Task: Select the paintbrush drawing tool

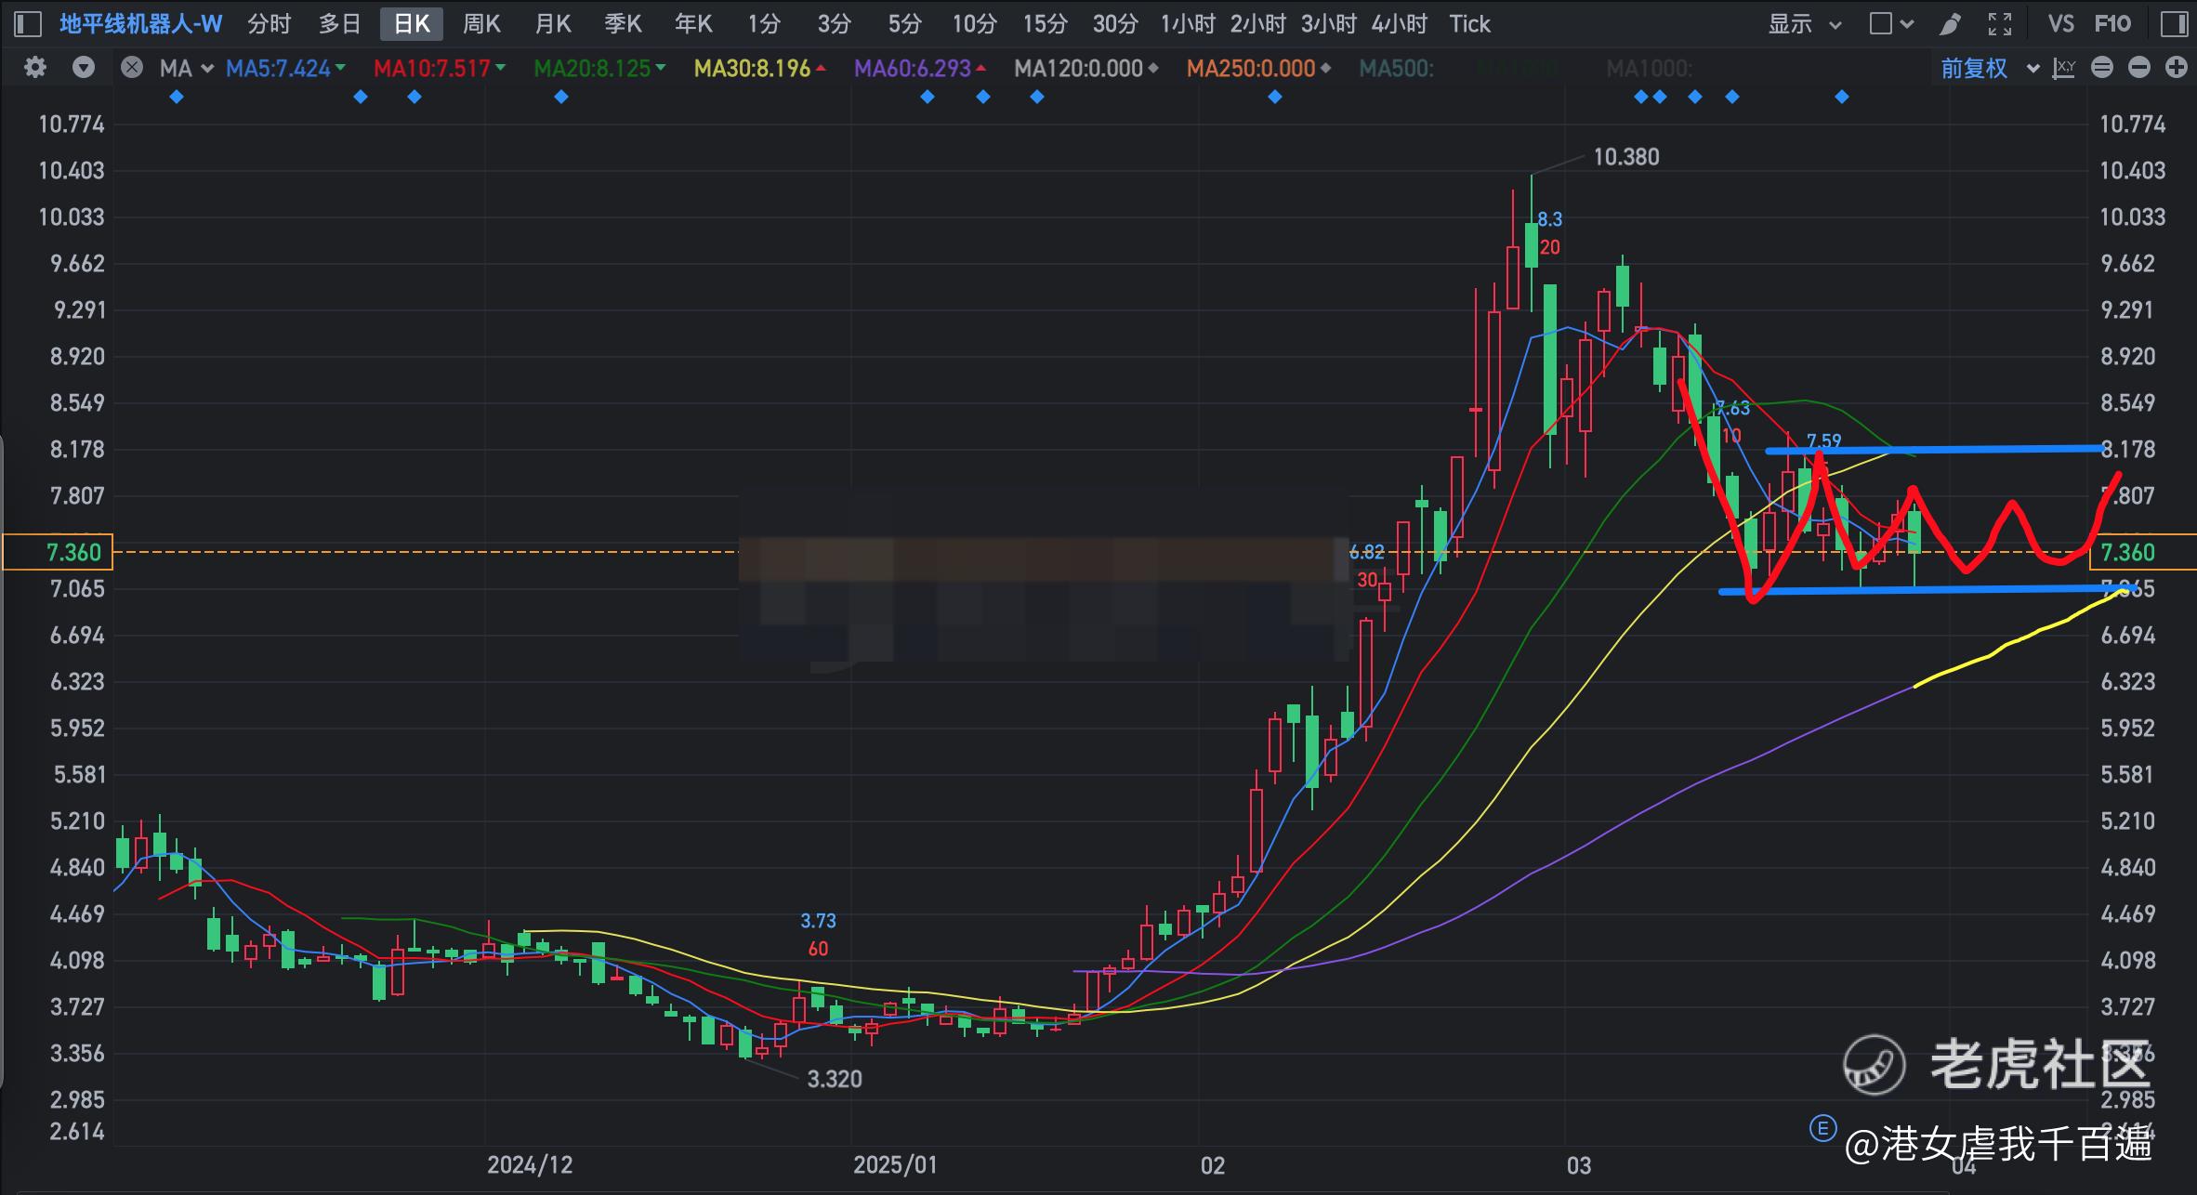Action: click(1950, 24)
